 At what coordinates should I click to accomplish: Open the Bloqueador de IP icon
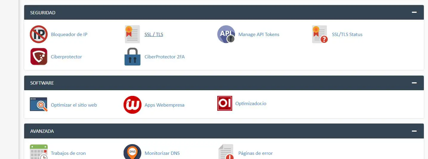39,34
